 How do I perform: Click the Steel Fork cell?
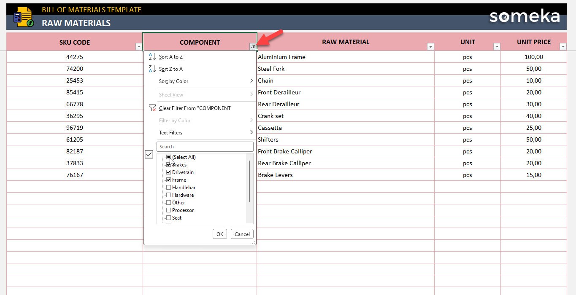click(x=346, y=69)
